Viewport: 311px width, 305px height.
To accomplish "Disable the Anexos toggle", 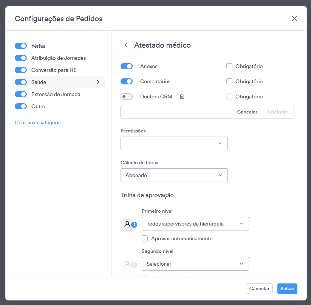I will (127, 66).
